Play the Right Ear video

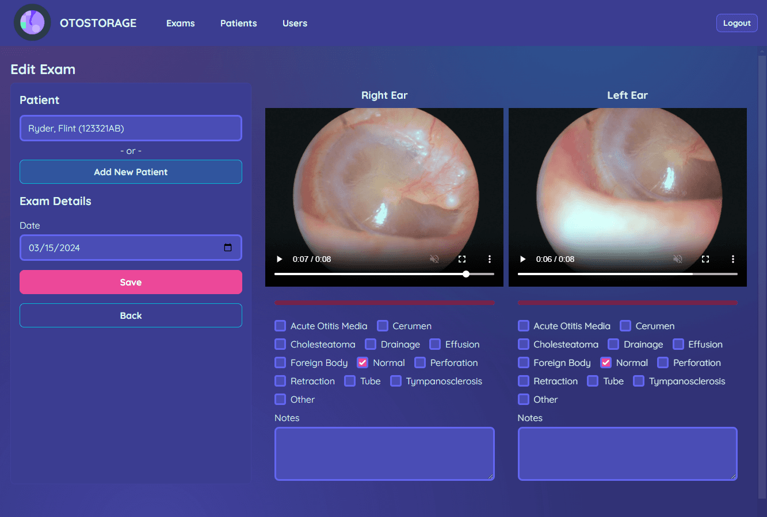(x=280, y=259)
